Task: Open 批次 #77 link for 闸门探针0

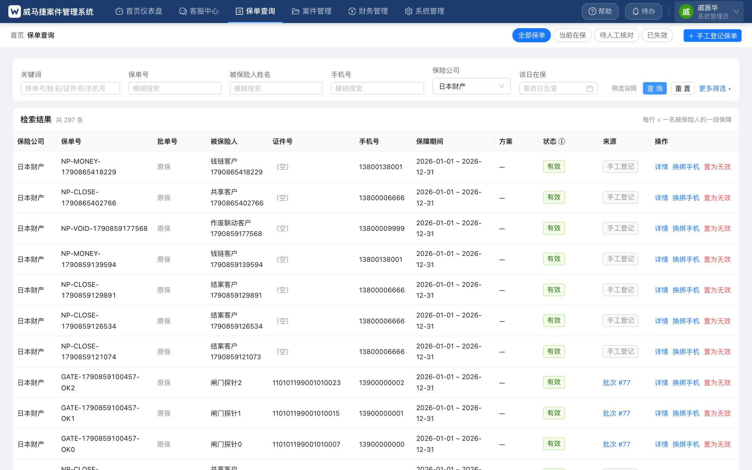Action: pos(616,444)
